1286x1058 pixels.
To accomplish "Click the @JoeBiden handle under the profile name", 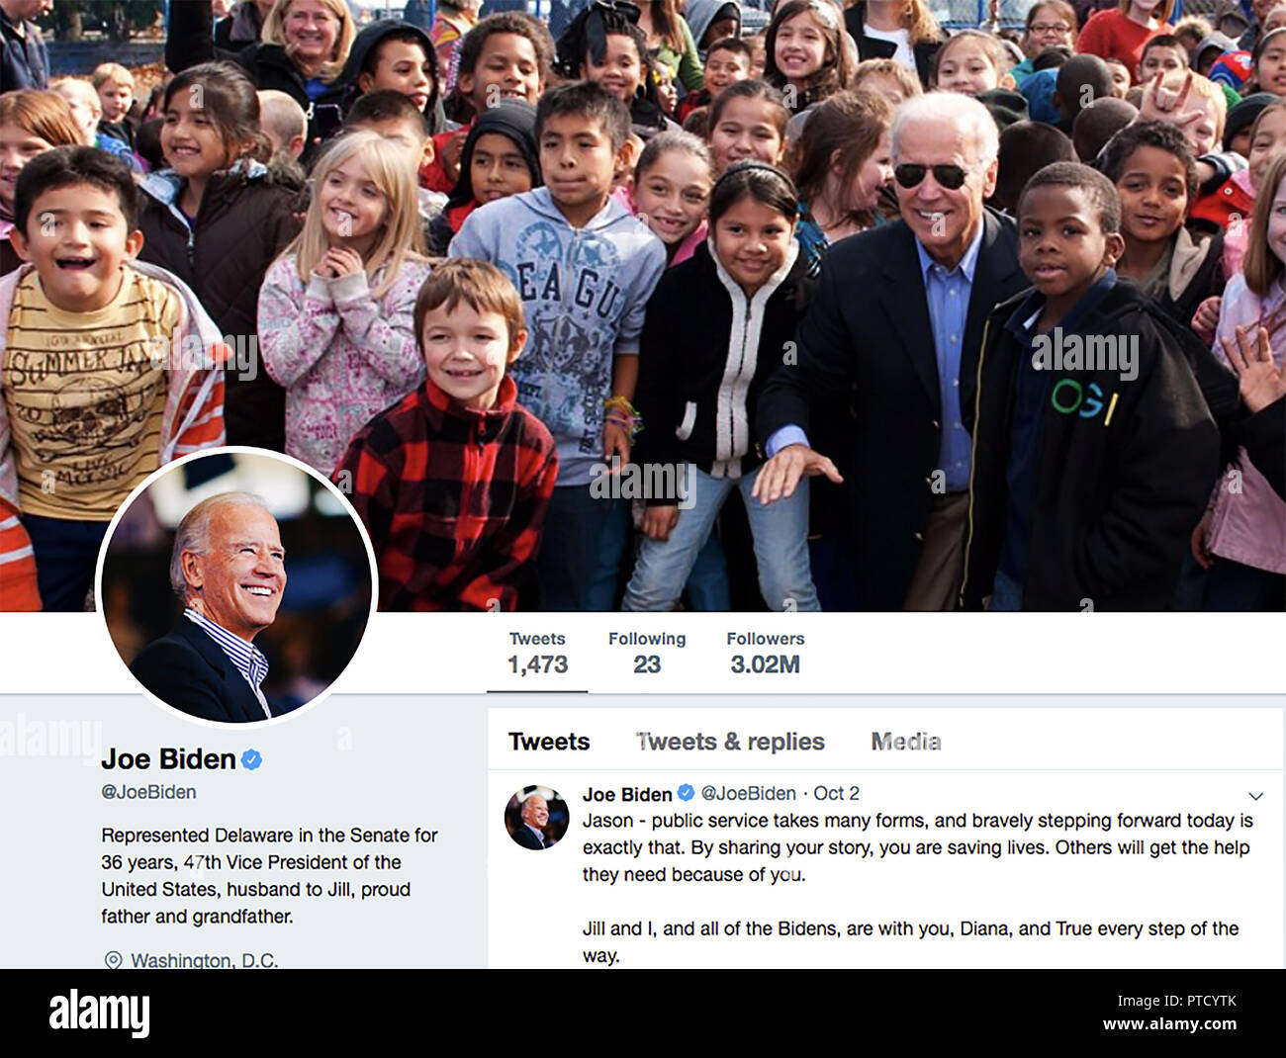I will pos(148,792).
